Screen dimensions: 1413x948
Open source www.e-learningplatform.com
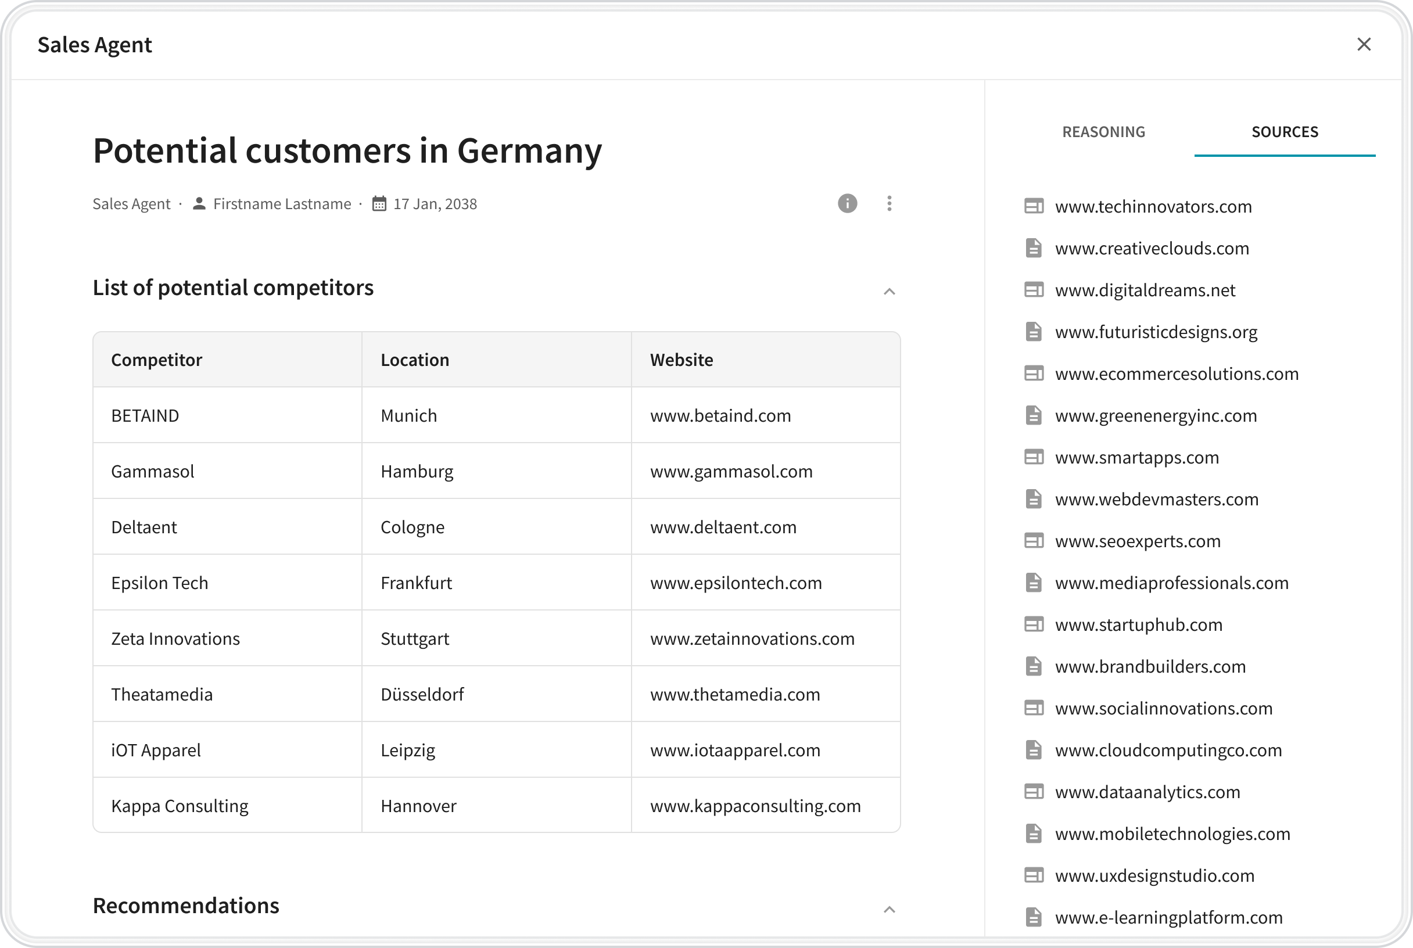pyautogui.click(x=1168, y=918)
